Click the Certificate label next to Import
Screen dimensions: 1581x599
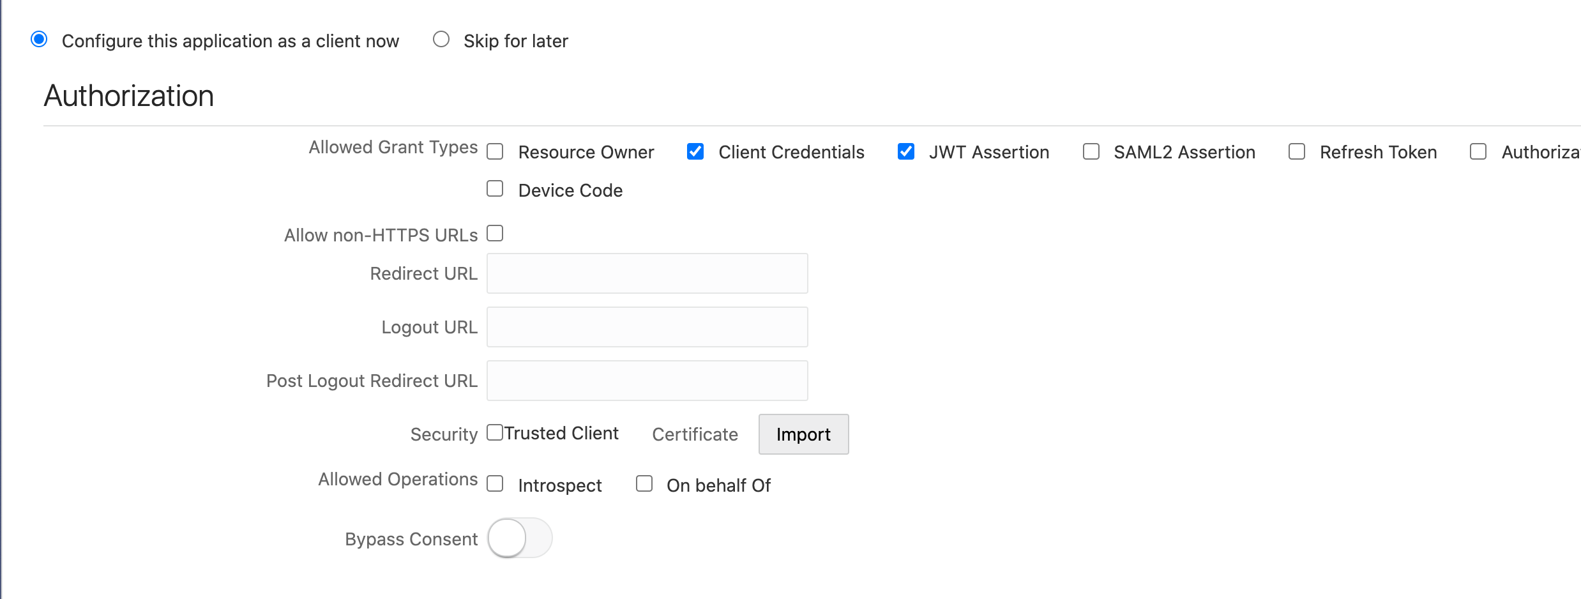click(x=694, y=434)
